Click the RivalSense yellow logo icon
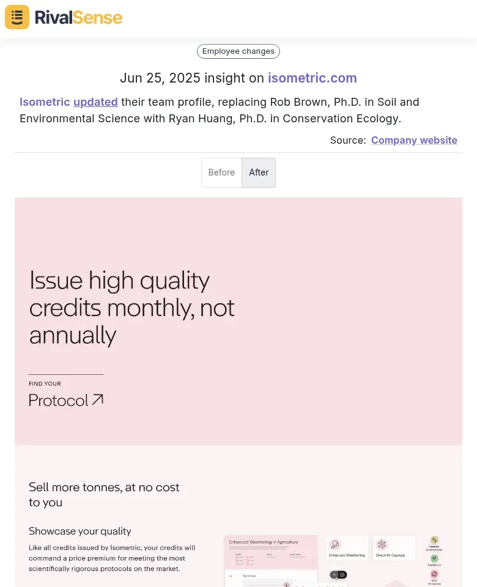 click(17, 17)
